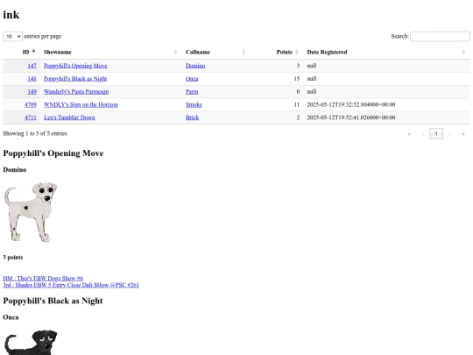The height and width of the screenshot is (355, 473).
Task: Click the Smoke callname link
Action: pyautogui.click(x=194, y=105)
